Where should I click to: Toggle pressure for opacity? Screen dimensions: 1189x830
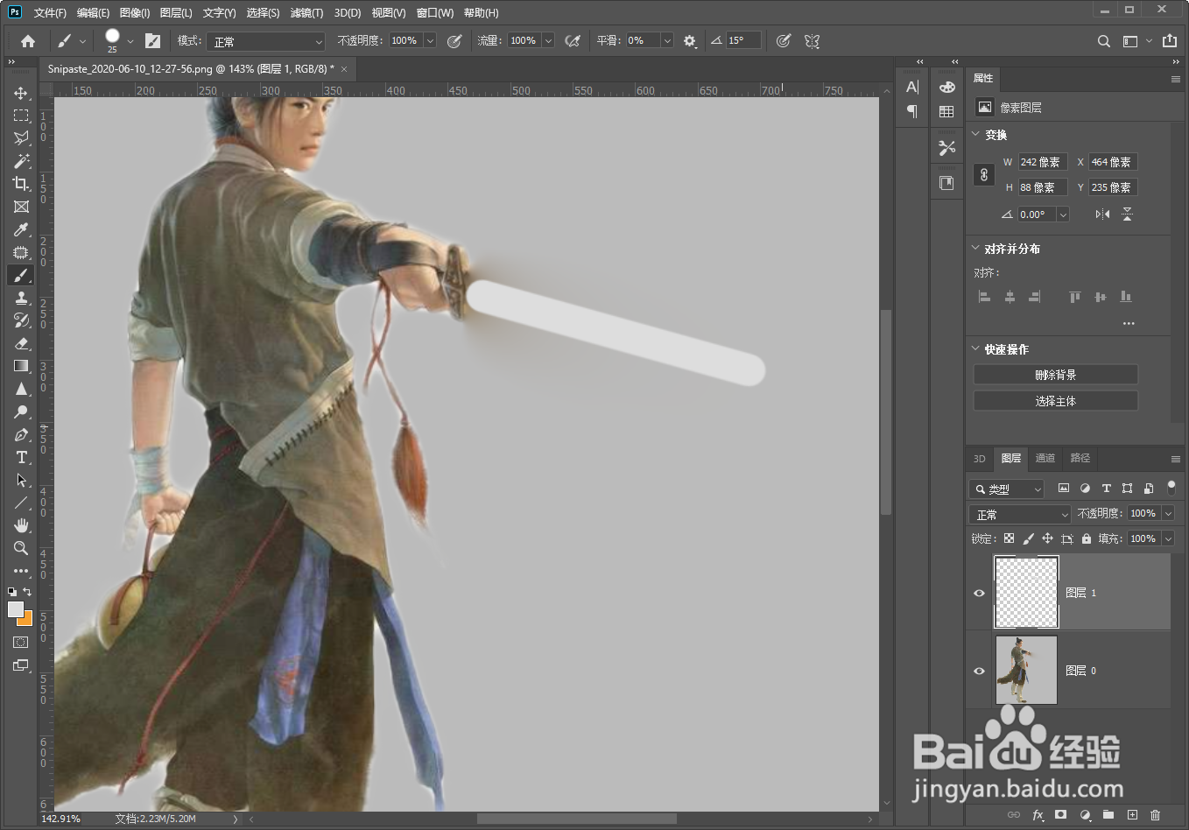point(454,41)
